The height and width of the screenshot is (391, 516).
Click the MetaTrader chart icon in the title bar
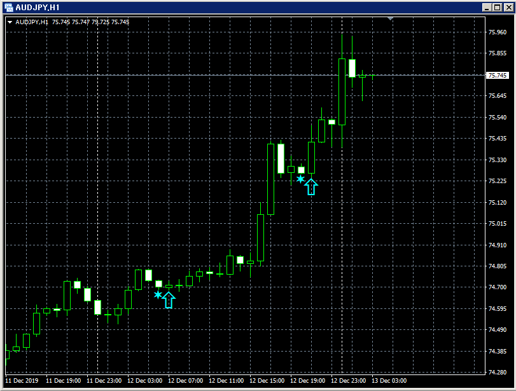8,8
